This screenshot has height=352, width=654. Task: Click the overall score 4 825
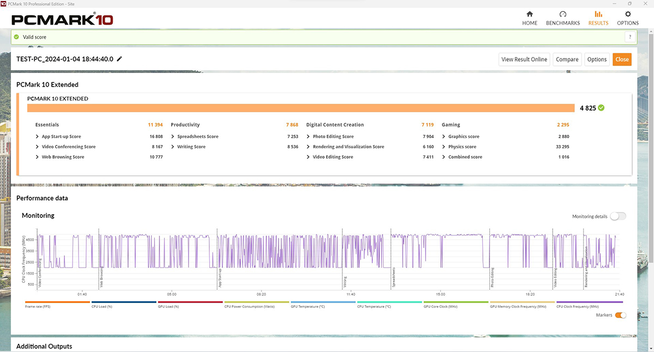[588, 108]
